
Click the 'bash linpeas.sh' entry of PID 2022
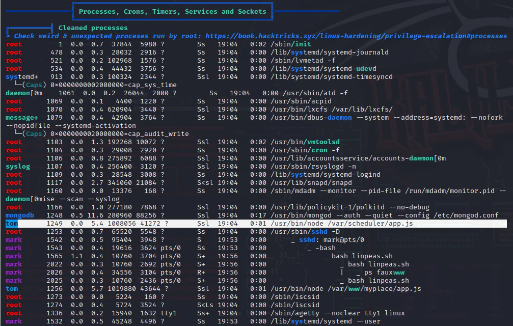(378, 264)
